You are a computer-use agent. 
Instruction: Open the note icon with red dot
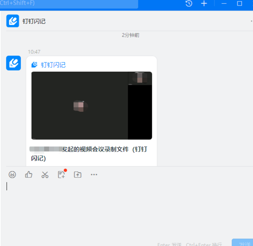click(61, 175)
